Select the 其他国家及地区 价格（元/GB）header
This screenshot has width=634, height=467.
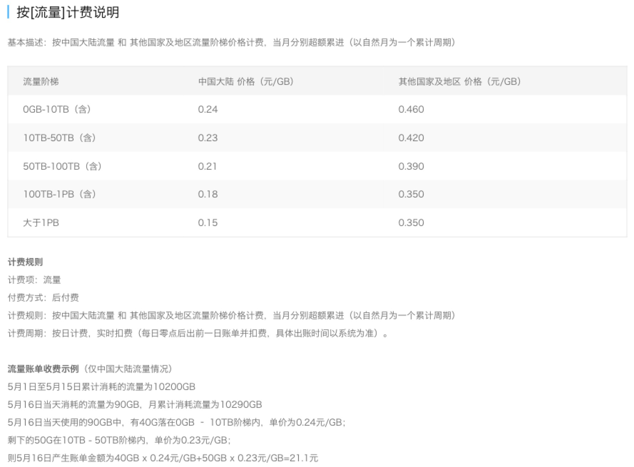click(460, 82)
